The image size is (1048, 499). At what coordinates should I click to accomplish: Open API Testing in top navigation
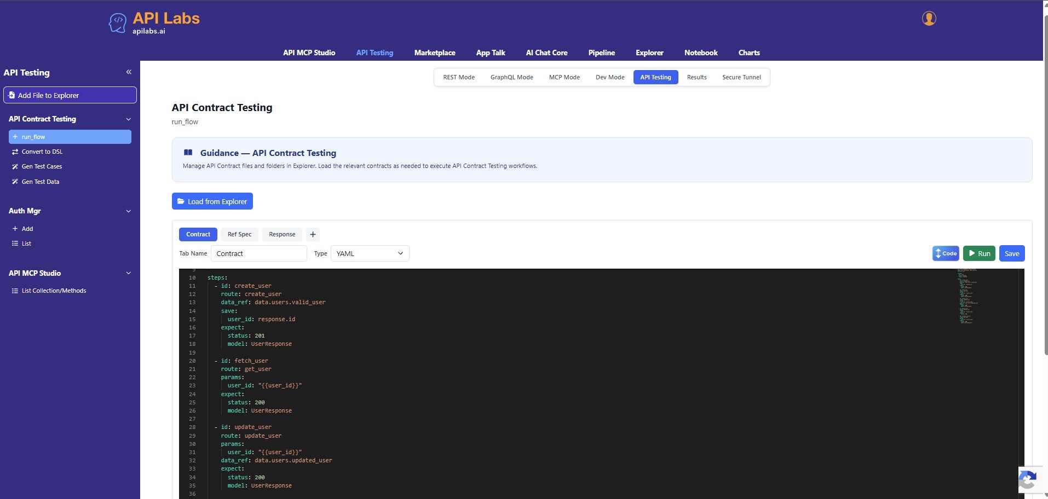pyautogui.click(x=375, y=53)
